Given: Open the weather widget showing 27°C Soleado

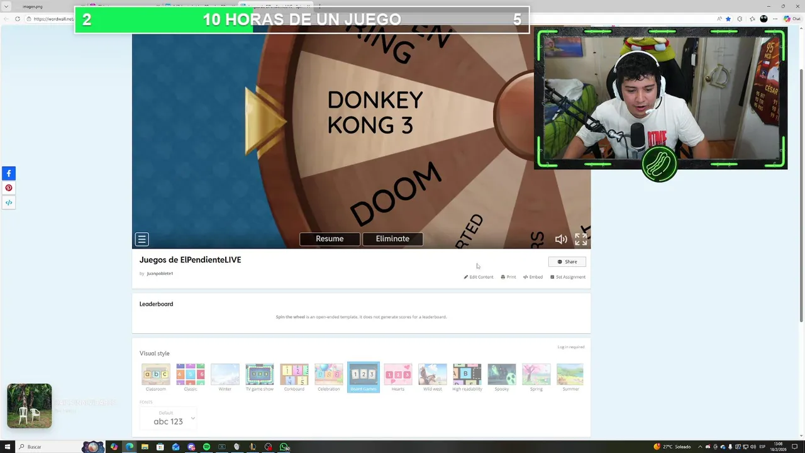Looking at the screenshot, I should pos(672,447).
